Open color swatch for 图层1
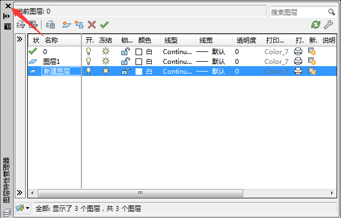Screen dimensions: 341x218 139,62
